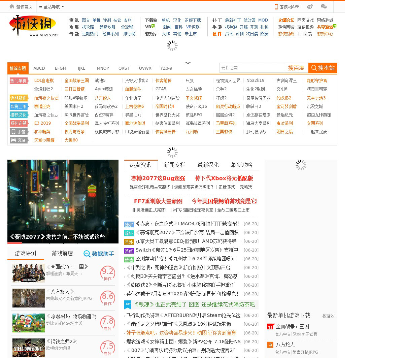Open the 赛博2077这Bug超强 headline link

point(158,178)
